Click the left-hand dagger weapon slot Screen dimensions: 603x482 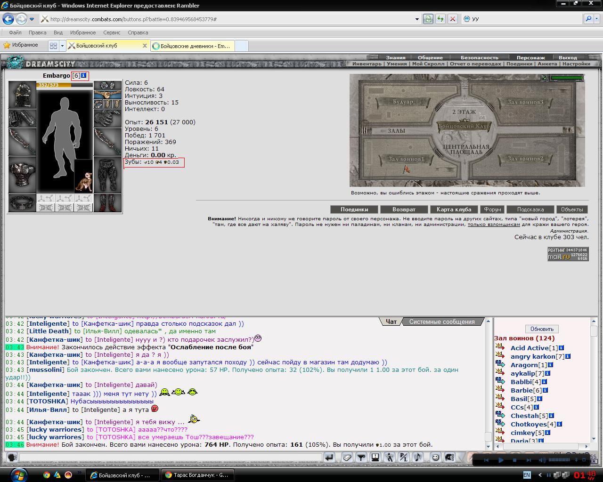(x=22, y=142)
